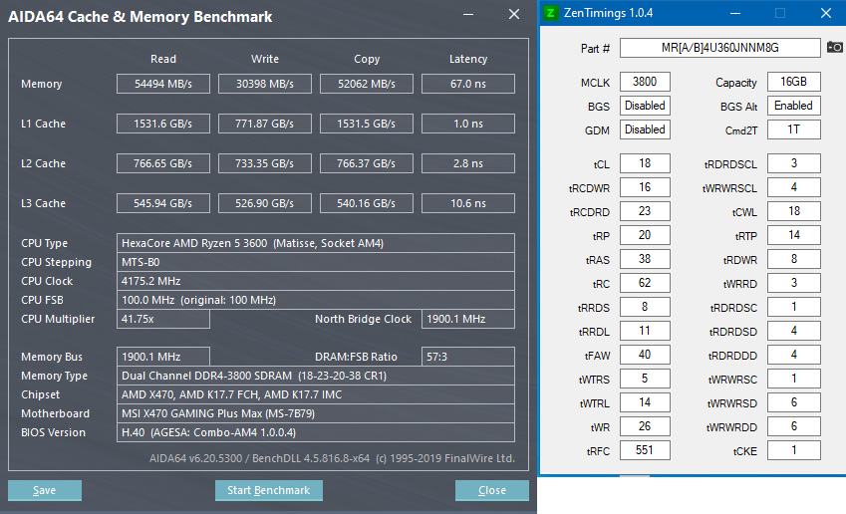
Task: Click the Motherboard MSI X470 GAMING field
Action: pos(316,413)
